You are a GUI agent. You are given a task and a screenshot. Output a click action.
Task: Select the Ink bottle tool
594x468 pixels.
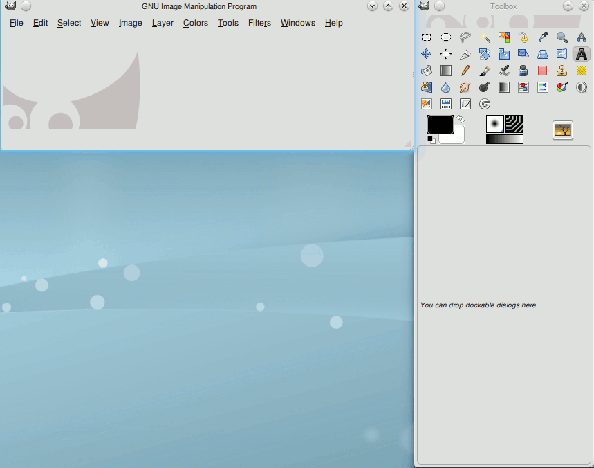click(x=523, y=71)
